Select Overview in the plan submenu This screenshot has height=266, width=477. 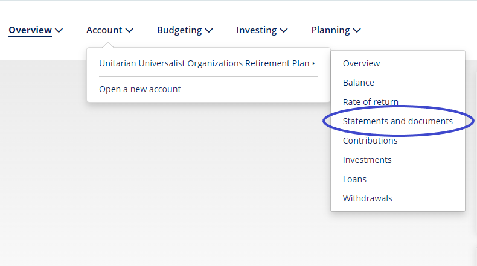[x=361, y=63]
